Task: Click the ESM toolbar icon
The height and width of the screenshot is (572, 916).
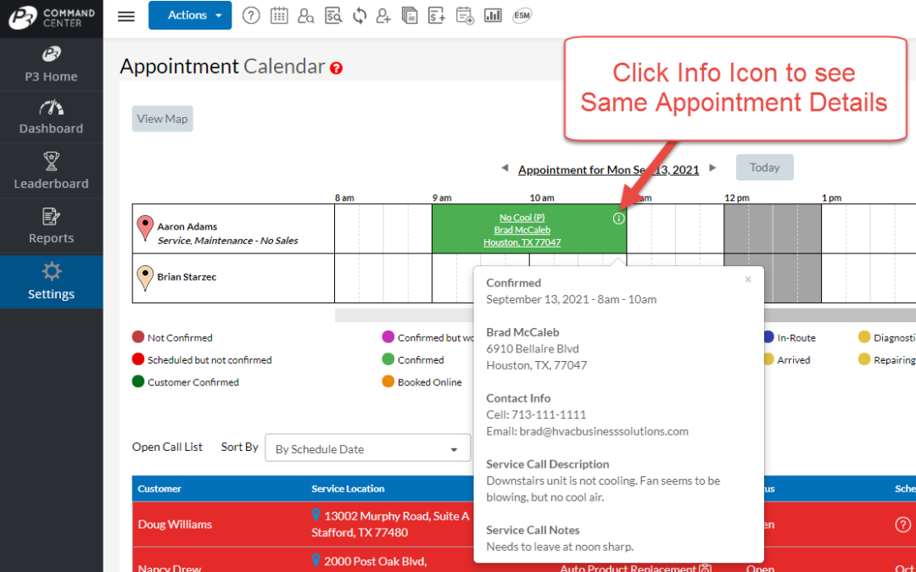Action: [522, 15]
